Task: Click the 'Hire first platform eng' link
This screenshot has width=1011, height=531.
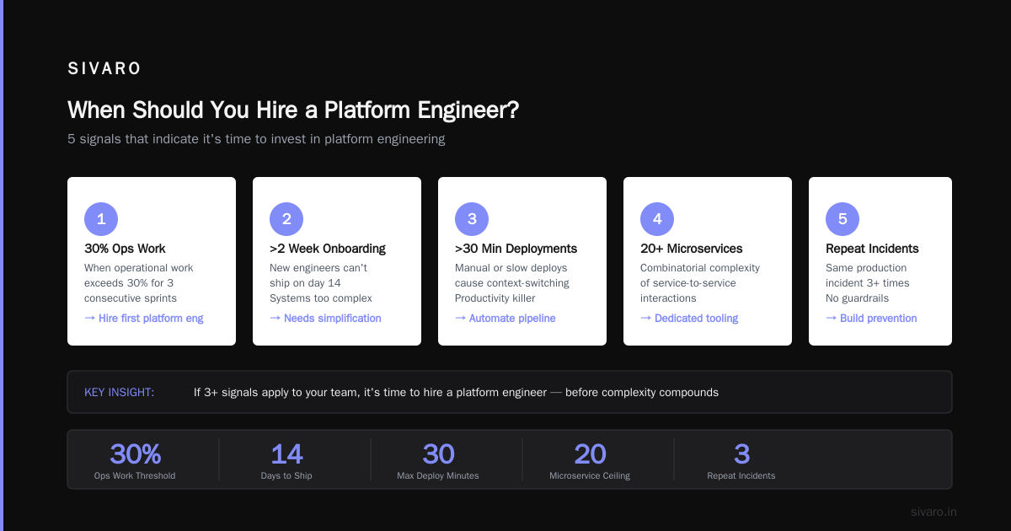Action: [x=144, y=319]
